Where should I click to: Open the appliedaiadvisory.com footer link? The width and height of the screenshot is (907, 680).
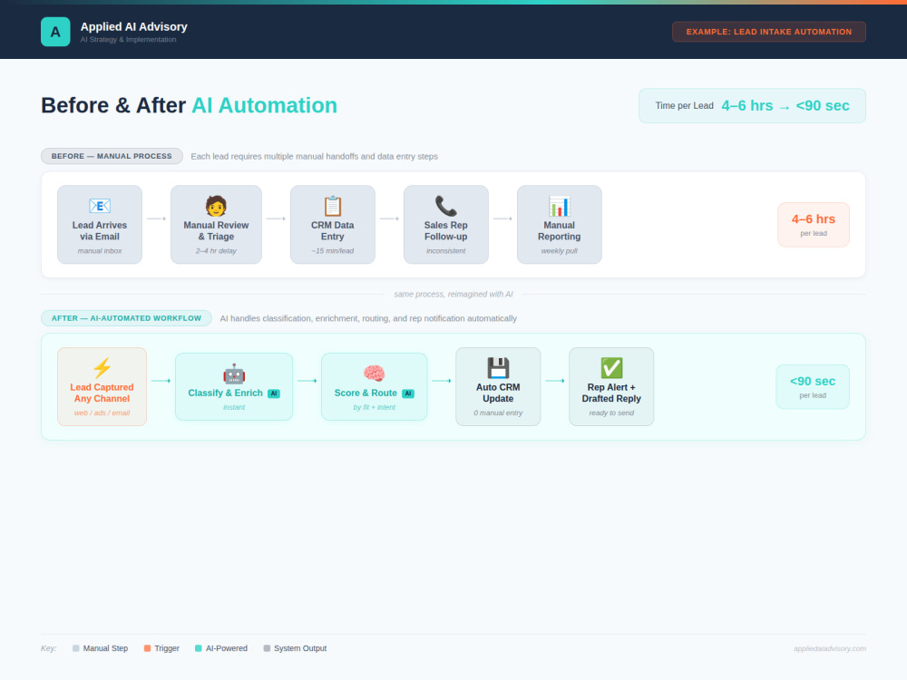click(x=830, y=649)
